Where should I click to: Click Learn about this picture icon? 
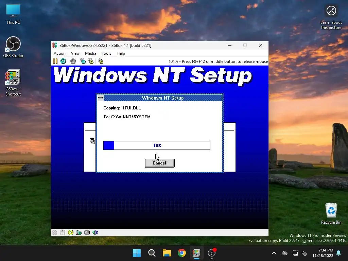point(331,18)
